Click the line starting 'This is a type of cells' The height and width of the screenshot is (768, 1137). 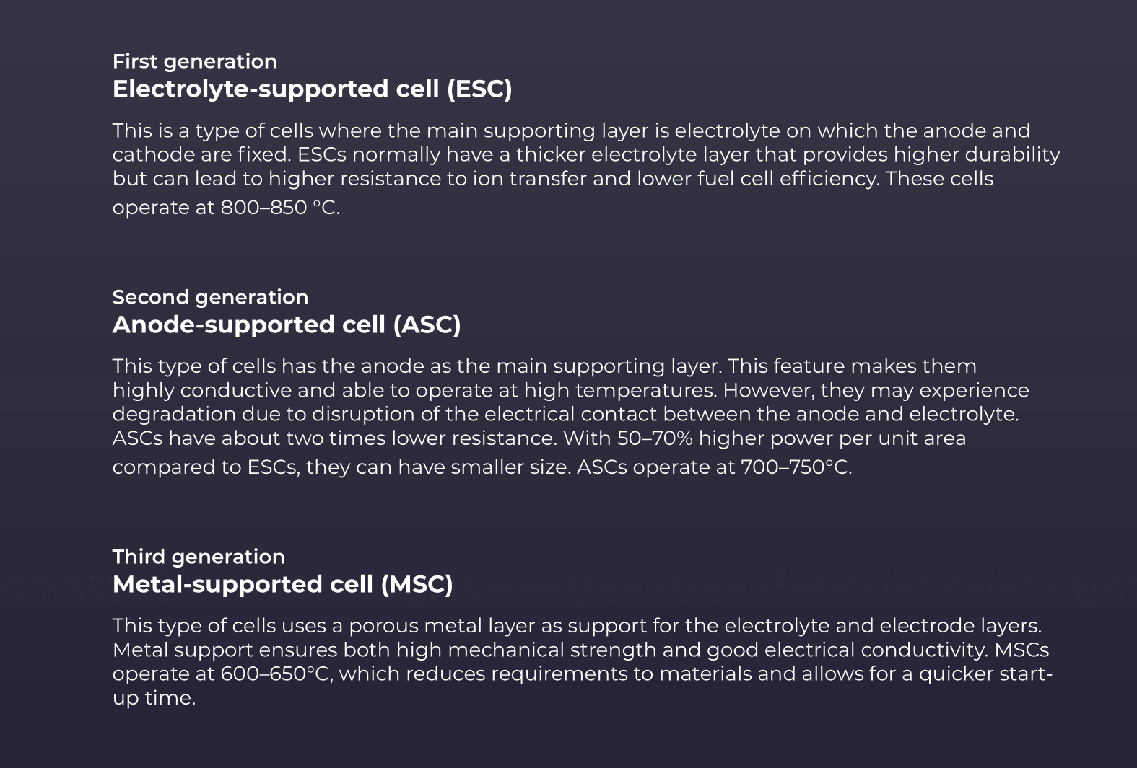click(572, 131)
